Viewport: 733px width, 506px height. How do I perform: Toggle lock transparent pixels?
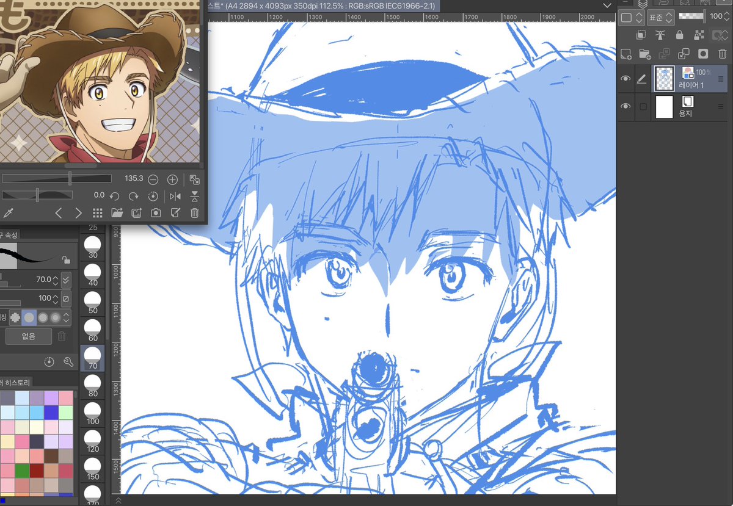[x=699, y=35]
